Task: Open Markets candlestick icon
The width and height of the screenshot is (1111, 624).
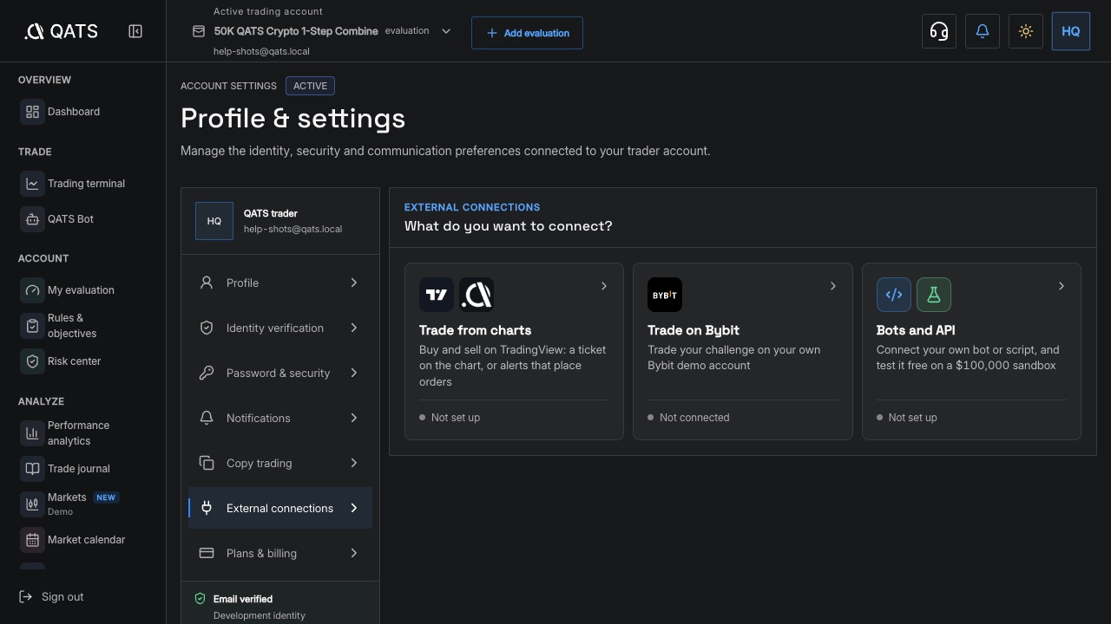Action: point(32,504)
